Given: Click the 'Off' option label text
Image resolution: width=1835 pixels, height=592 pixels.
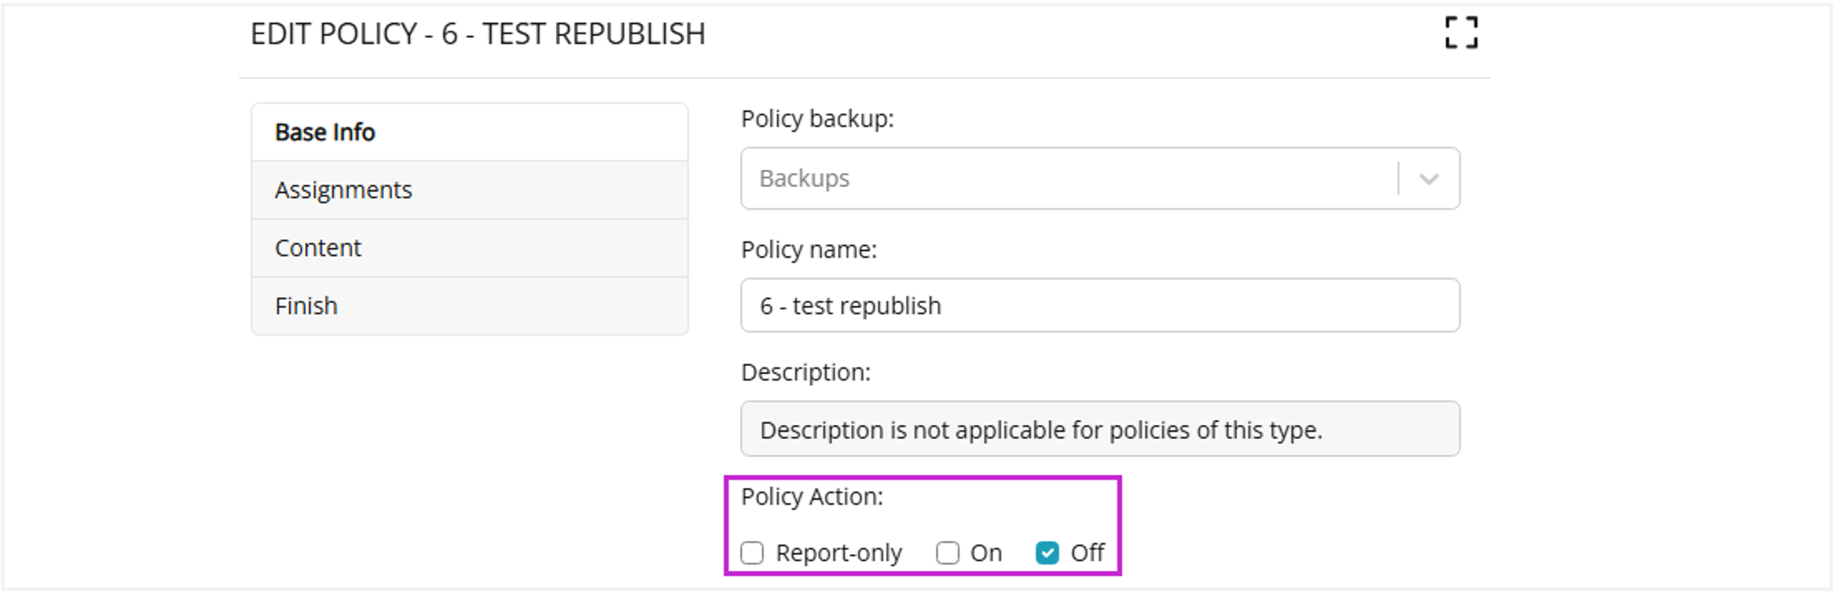Looking at the screenshot, I should [x=1087, y=553].
